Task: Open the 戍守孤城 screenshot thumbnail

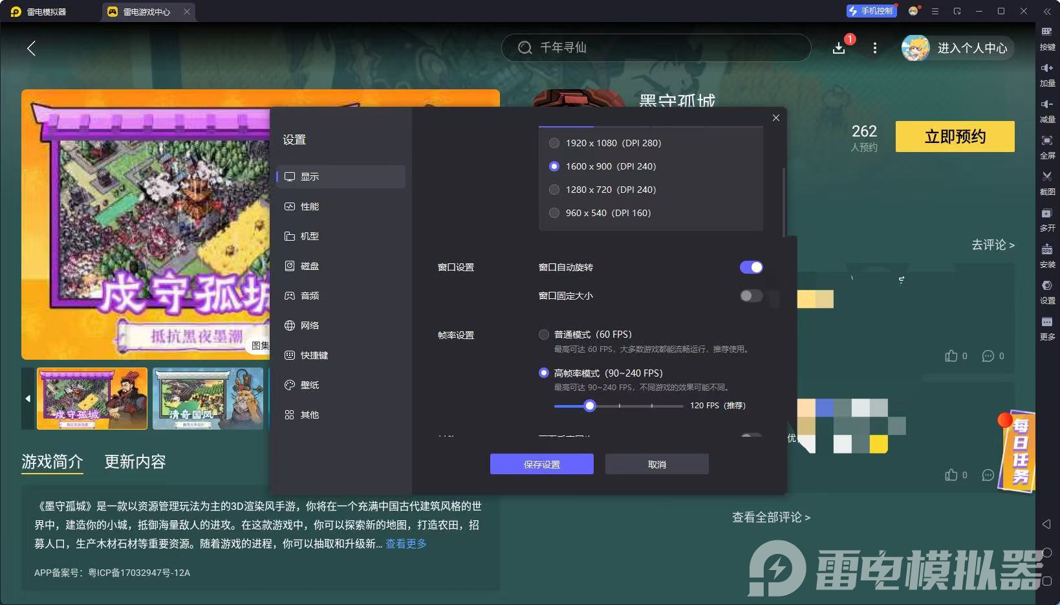Action: click(x=92, y=399)
